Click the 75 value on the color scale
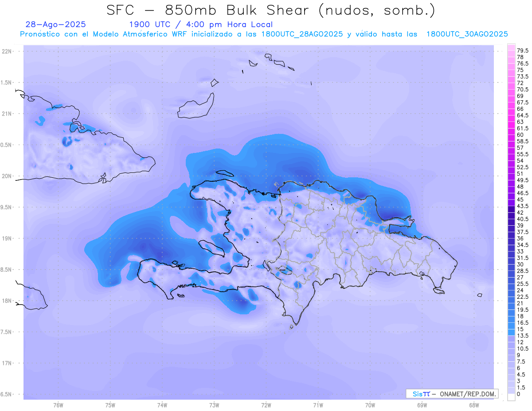This screenshot has height=411, width=532. 520,70
